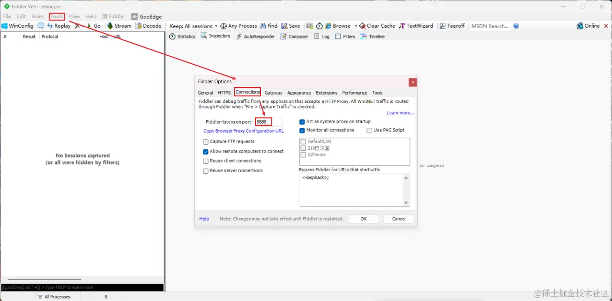Viewport: 612px width, 301px height.
Task: Open the GeoEdge menu item
Action: tap(147, 16)
